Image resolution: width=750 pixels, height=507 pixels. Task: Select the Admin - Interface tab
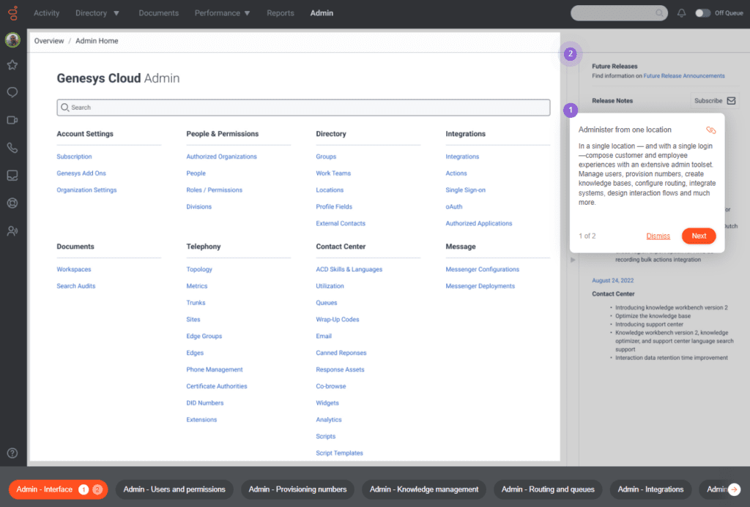(x=59, y=489)
